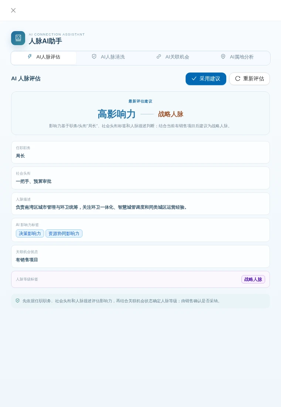The height and width of the screenshot is (407, 281).
Task: Open the AI人脉清洗 tab
Action: point(108,57)
